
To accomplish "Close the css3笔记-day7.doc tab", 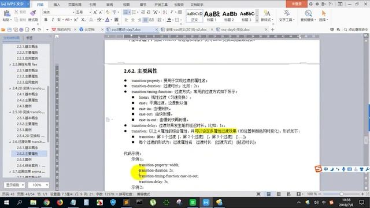I will click(x=157, y=29).
